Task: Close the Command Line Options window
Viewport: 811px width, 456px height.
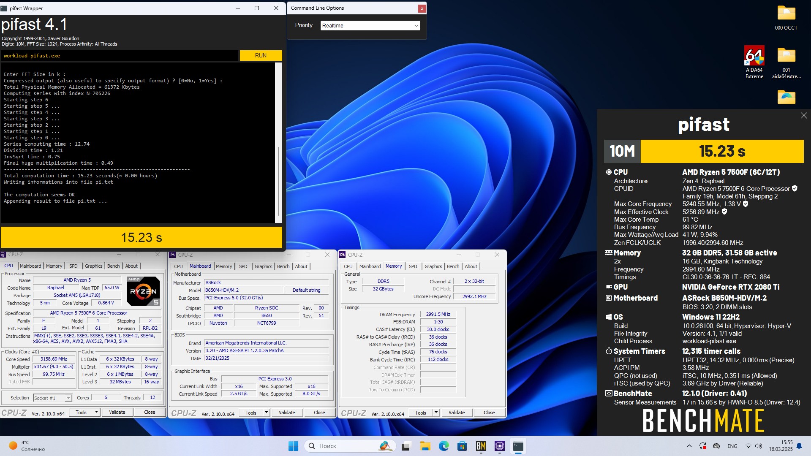Action: (422, 8)
